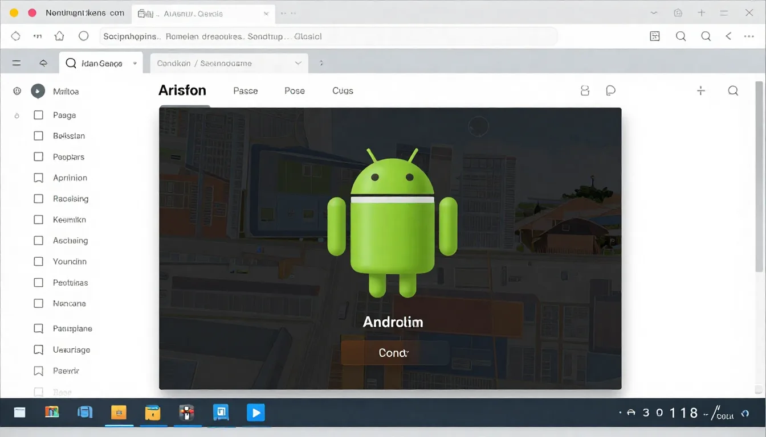Viewport: 766px width, 437px height.
Task: Check the Paaga checkbox
Action: point(39,115)
